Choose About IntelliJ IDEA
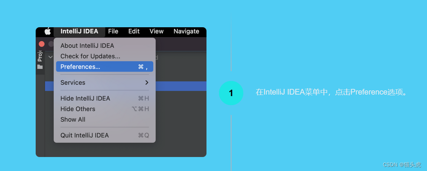 coord(105,46)
